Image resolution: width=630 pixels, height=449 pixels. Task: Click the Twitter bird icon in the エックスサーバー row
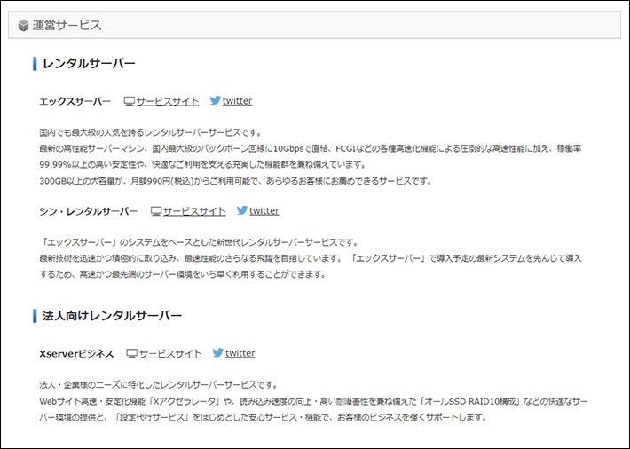click(x=216, y=100)
